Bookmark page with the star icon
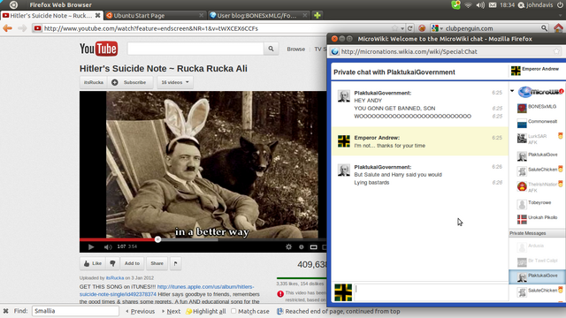The width and height of the screenshot is (566, 318). (x=394, y=28)
